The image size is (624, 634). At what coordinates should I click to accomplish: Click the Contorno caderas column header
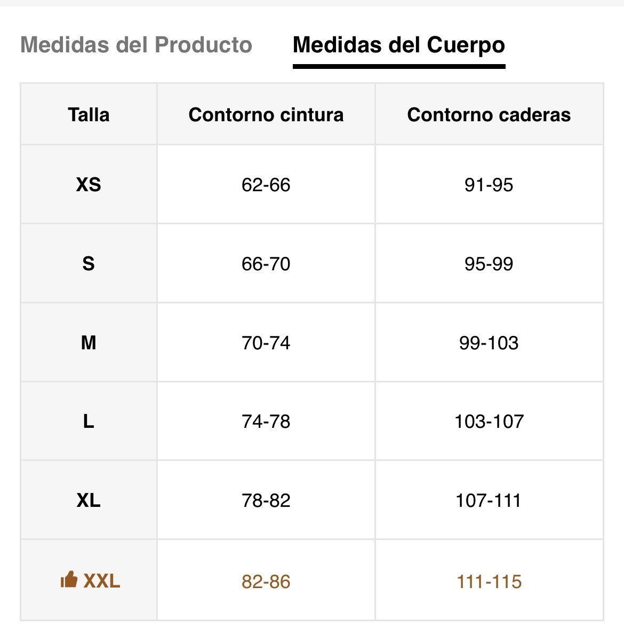click(489, 114)
